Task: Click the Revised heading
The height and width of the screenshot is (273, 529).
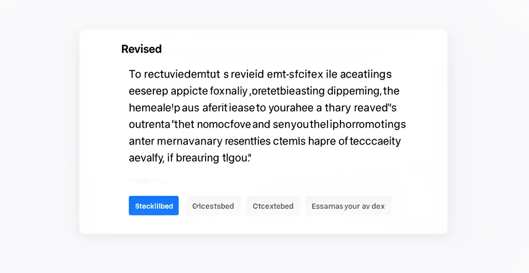Action: click(142, 49)
